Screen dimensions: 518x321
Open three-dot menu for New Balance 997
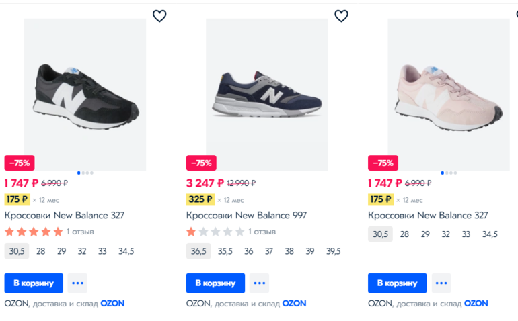point(260,283)
